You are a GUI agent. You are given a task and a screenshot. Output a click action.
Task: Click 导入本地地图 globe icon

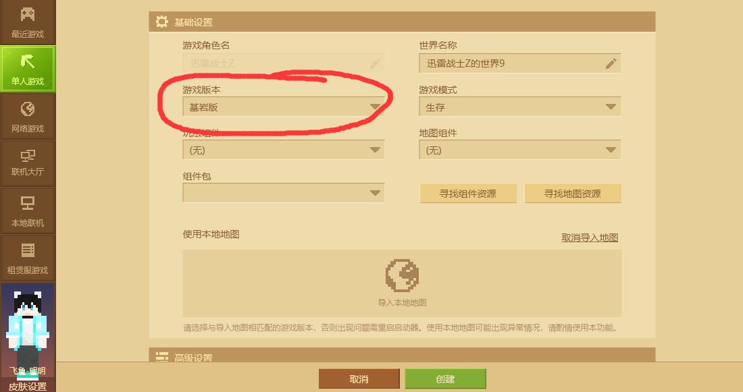click(402, 275)
